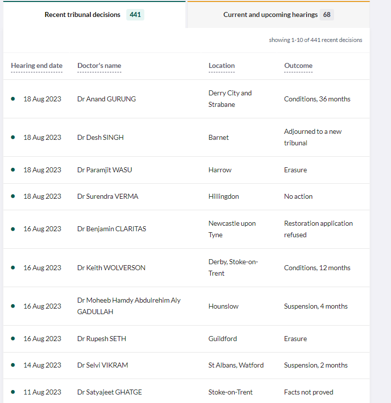
Task: Sort decisions by Outcome header
Action: [298, 66]
